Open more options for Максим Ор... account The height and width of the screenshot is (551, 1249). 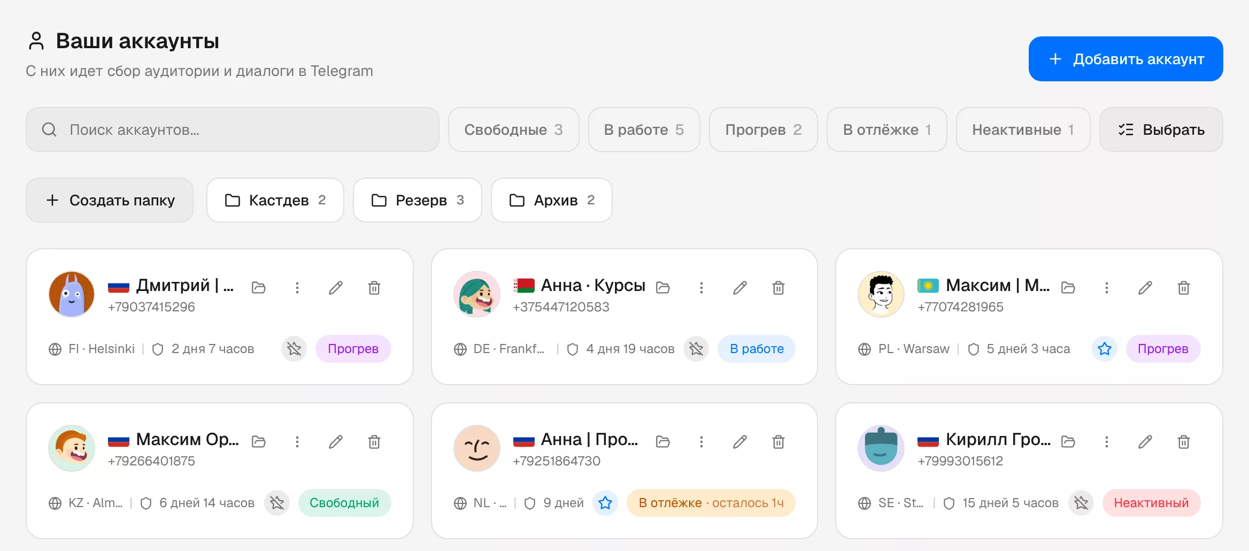297,442
